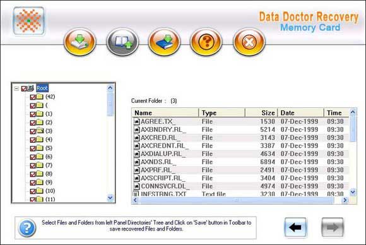Click the Exit X toolbar button

(249, 42)
